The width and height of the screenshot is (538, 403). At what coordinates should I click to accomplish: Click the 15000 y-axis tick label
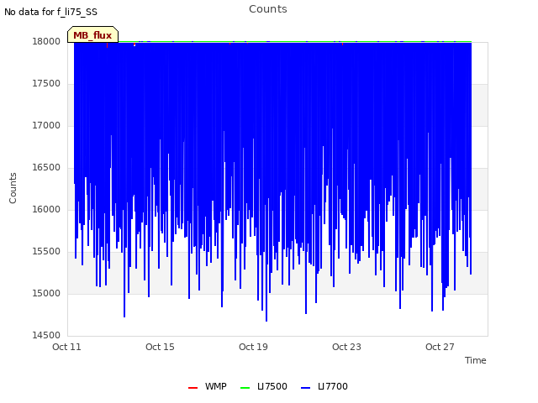click(x=46, y=294)
